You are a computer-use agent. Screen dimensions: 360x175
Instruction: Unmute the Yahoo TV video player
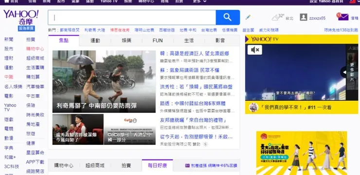point(254,50)
